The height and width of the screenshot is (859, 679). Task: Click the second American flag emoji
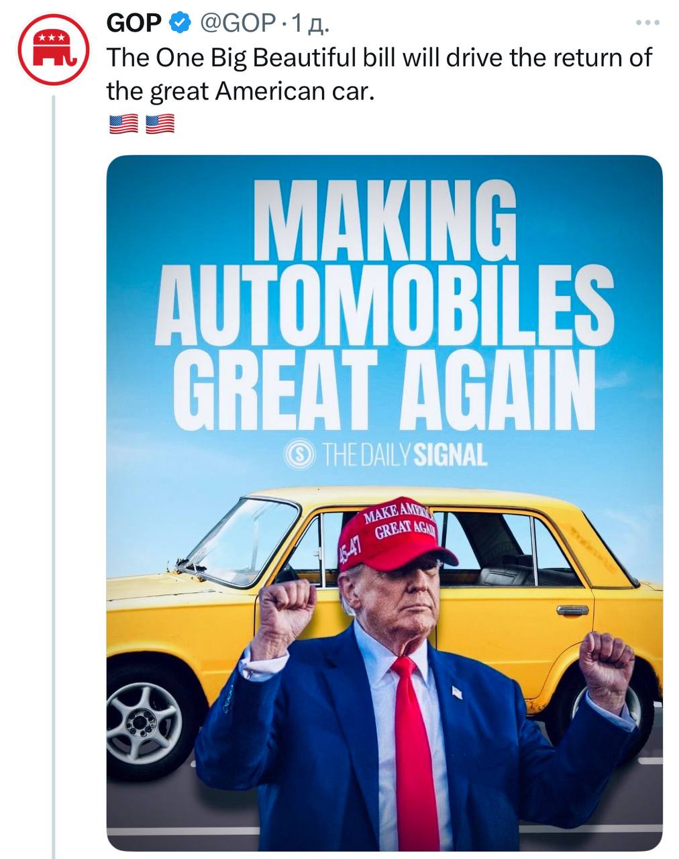click(160, 124)
